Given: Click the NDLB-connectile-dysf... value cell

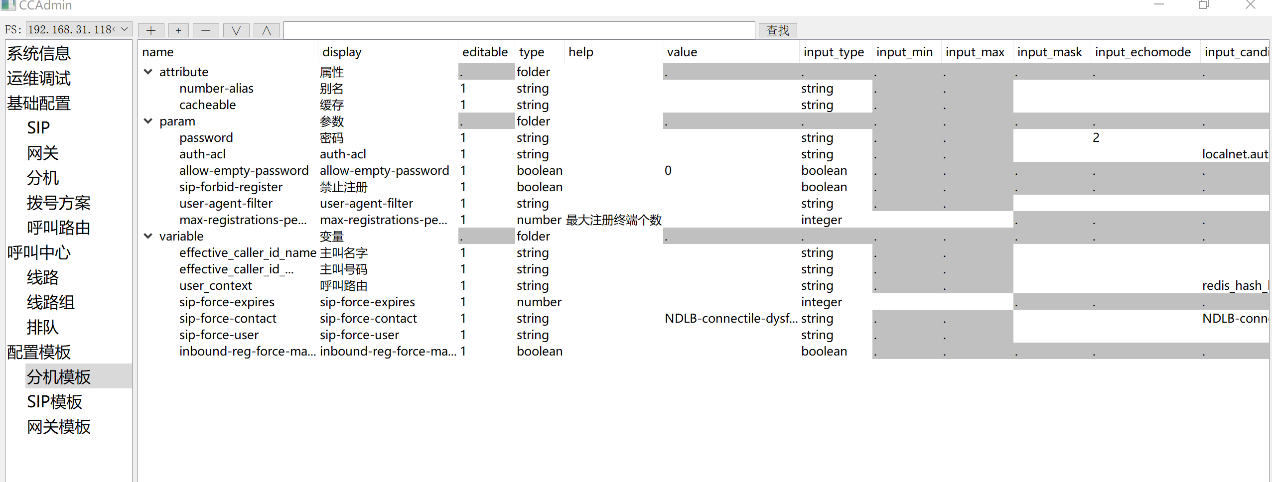Looking at the screenshot, I should click(731, 319).
